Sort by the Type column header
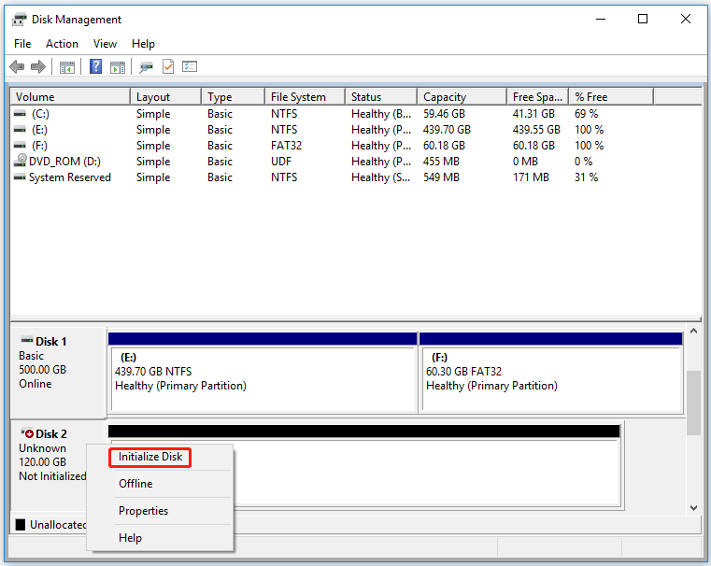 (233, 97)
